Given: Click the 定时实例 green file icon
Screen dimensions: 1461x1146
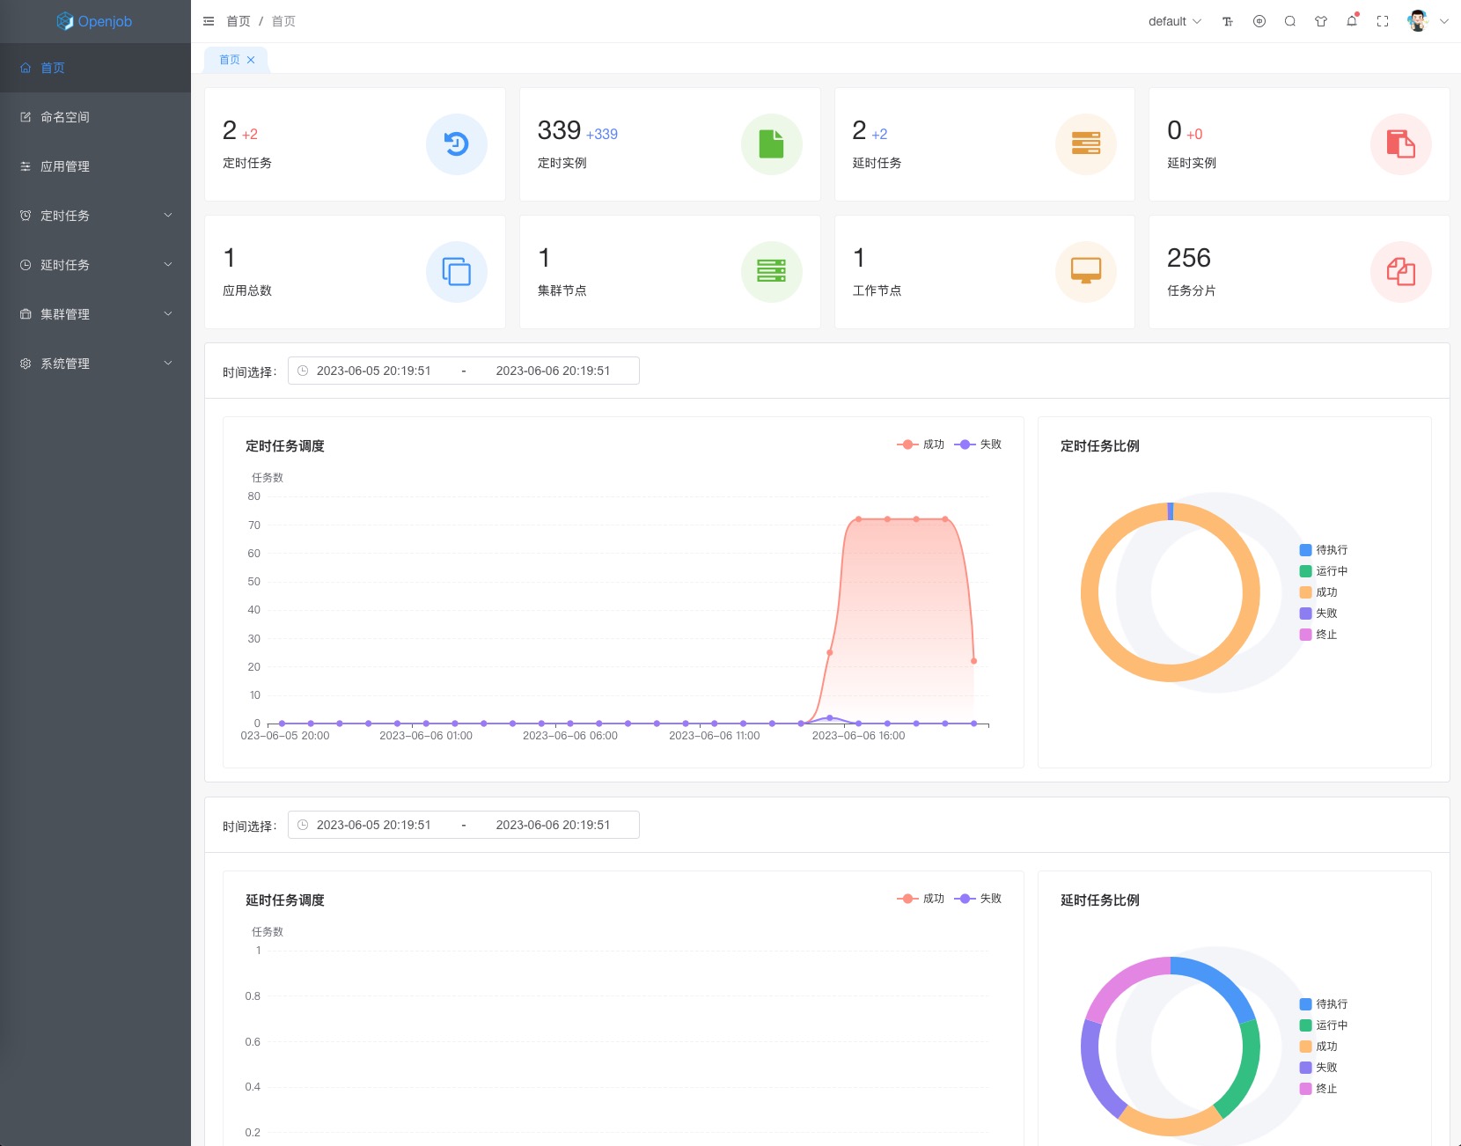Looking at the screenshot, I should point(771,144).
